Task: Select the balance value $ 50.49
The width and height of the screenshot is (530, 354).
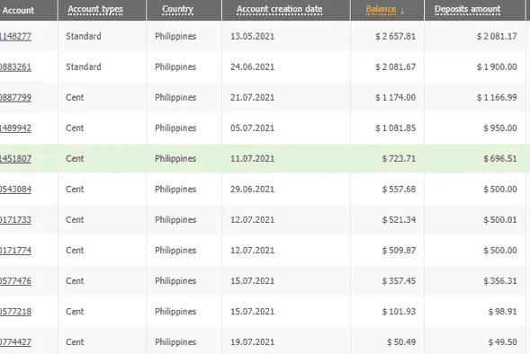Action: click(401, 342)
